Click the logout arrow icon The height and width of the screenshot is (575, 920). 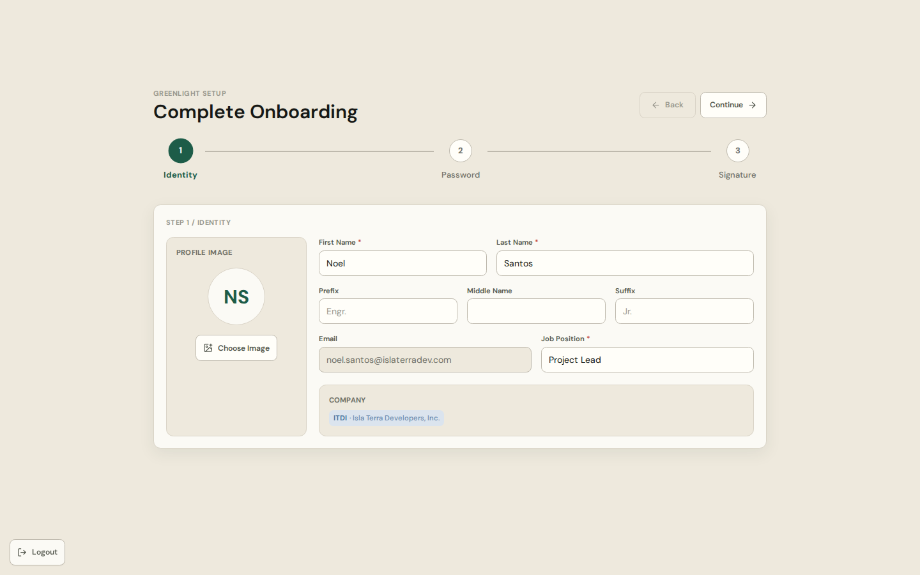(22, 552)
